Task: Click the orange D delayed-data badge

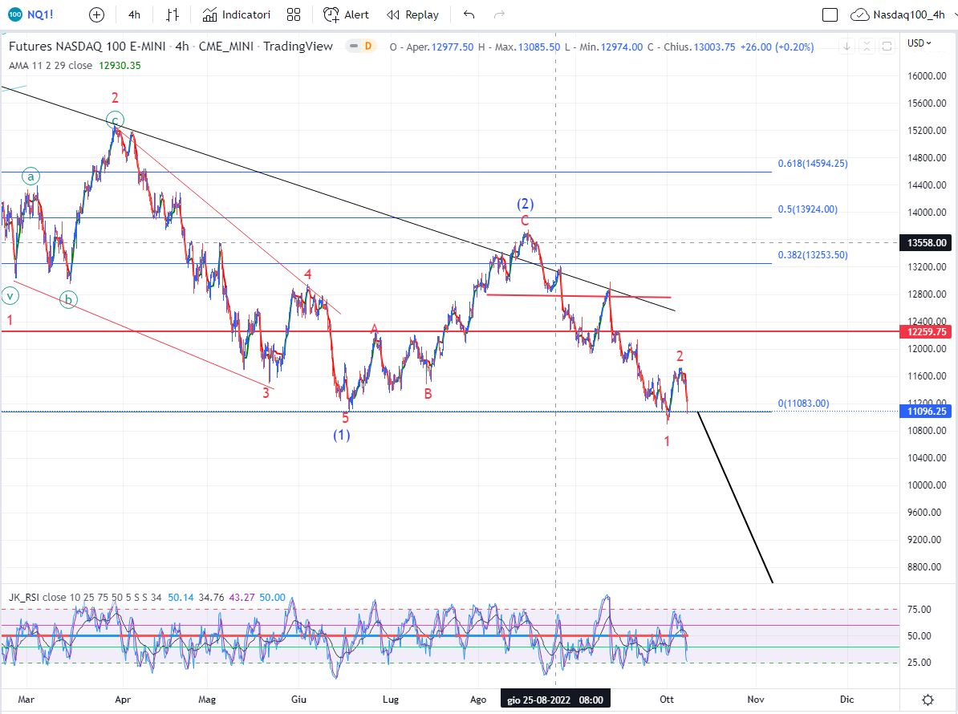Action: pos(368,46)
